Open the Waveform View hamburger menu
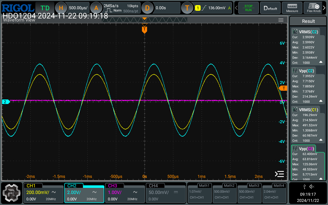Image resolution: width=328 pixels, height=205 pixels. pos(281,20)
